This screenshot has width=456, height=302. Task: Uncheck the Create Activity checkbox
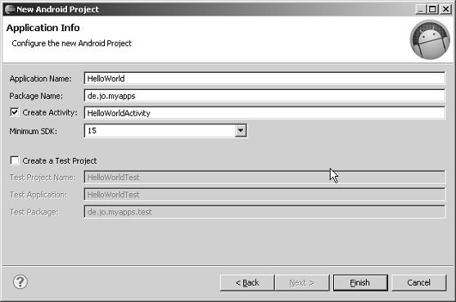[14, 112]
